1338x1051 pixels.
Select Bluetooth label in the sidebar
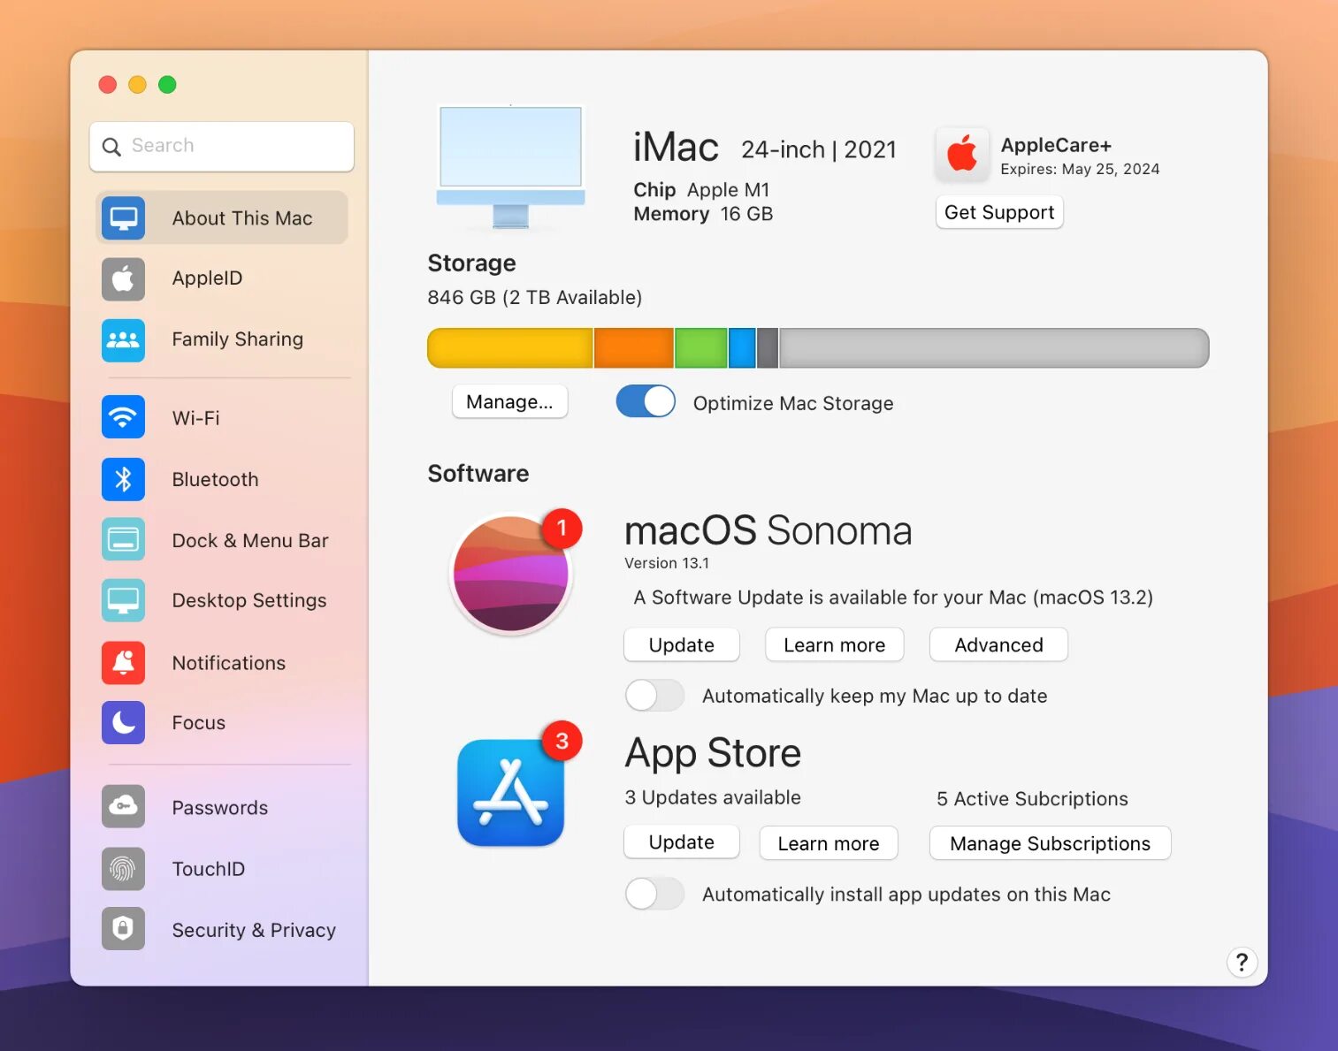[216, 479]
